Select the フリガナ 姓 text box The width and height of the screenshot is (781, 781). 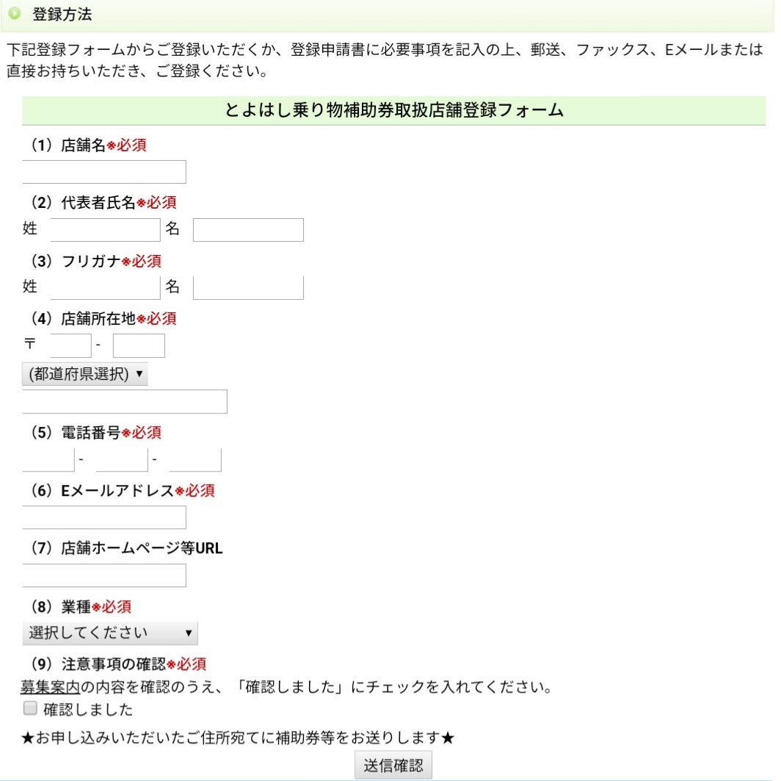coord(105,287)
